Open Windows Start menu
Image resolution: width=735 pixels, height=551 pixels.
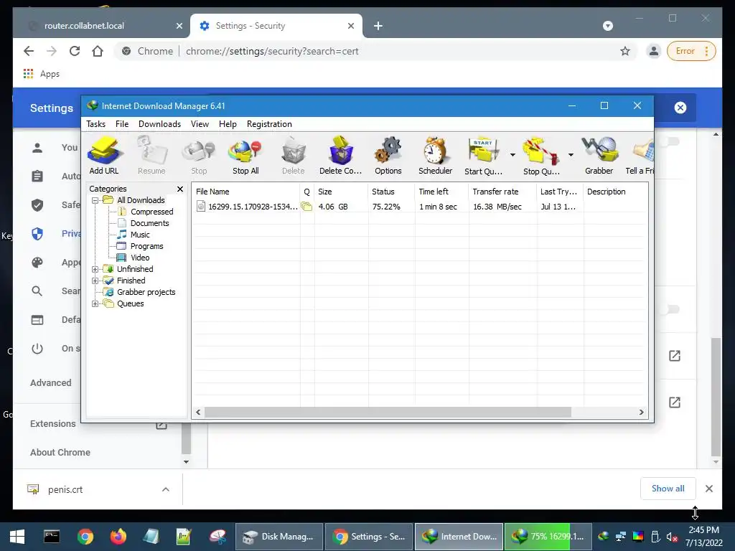[x=17, y=537]
